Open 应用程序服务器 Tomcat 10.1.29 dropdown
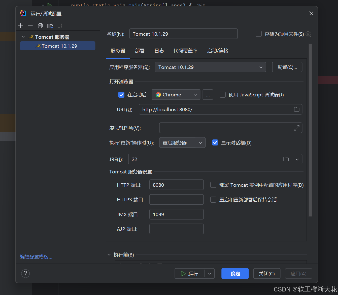 click(210, 67)
